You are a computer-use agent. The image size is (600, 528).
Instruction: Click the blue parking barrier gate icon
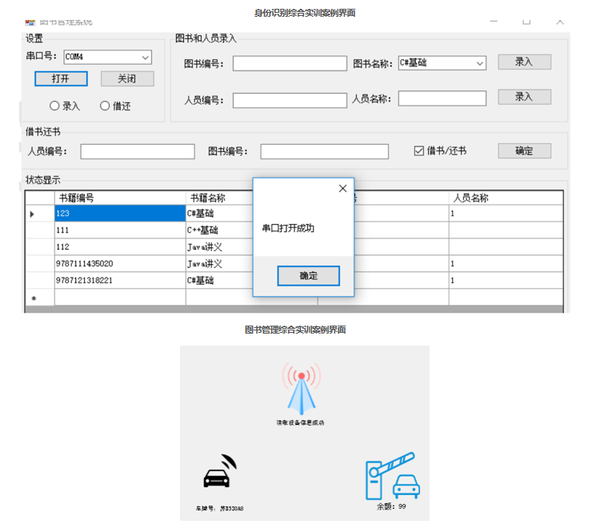pyautogui.click(x=393, y=478)
